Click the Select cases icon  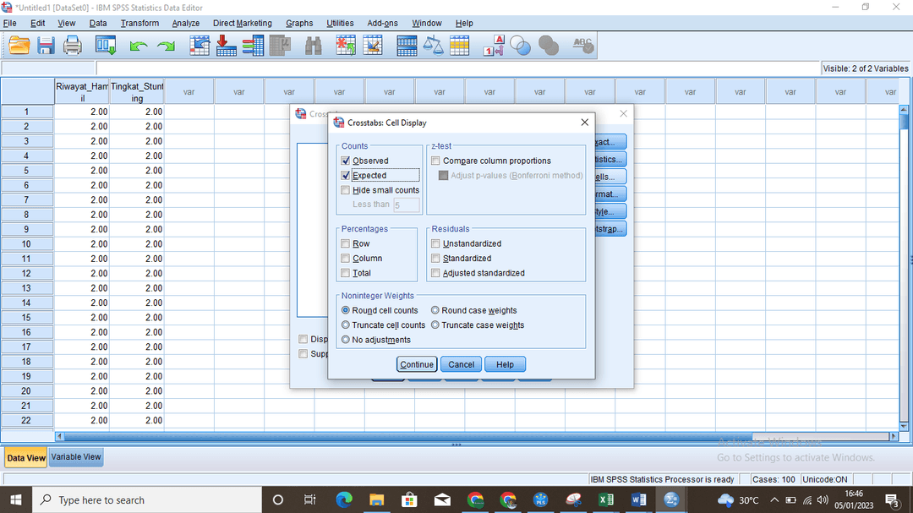[x=459, y=46]
